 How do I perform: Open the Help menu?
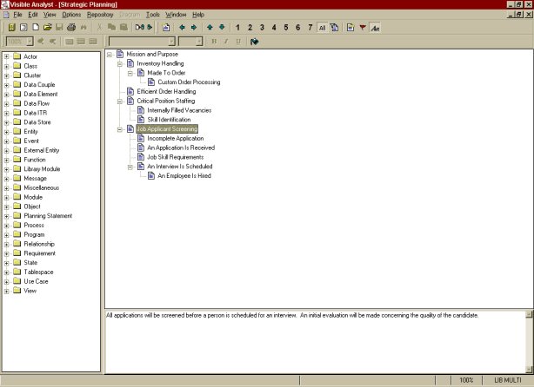point(198,15)
